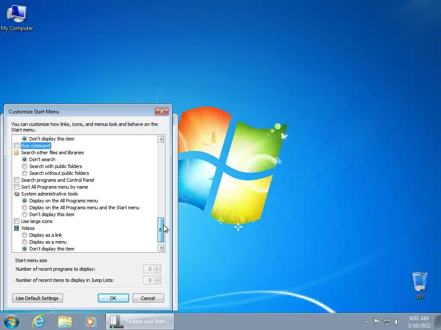The width and height of the screenshot is (441, 330).
Task: Check Search programs and Control Panel
Action: [17, 180]
